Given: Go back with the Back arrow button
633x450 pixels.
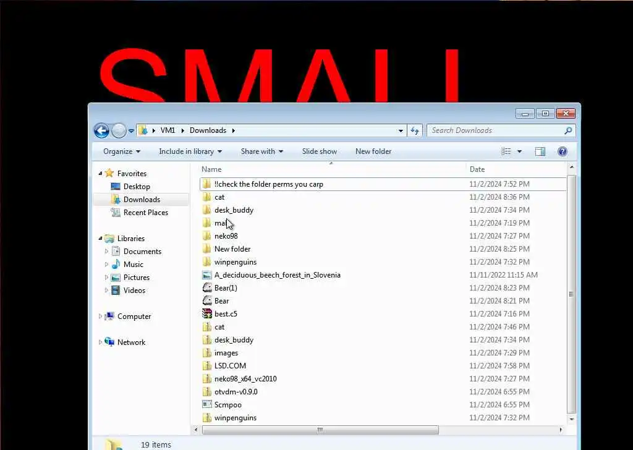Looking at the screenshot, I should pyautogui.click(x=101, y=130).
